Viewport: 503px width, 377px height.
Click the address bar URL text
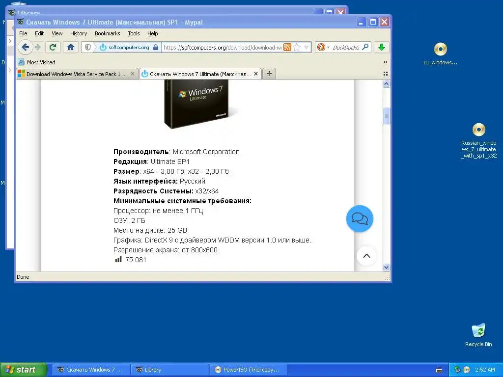click(223, 48)
